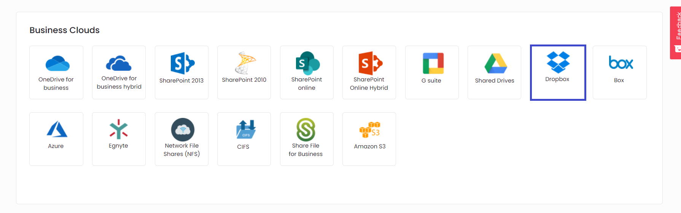Open the SharePoint online icon

(308, 63)
